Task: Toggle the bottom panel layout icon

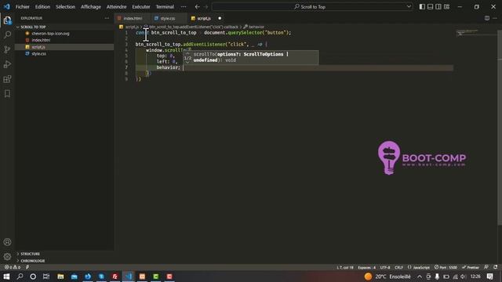Action: point(431,7)
